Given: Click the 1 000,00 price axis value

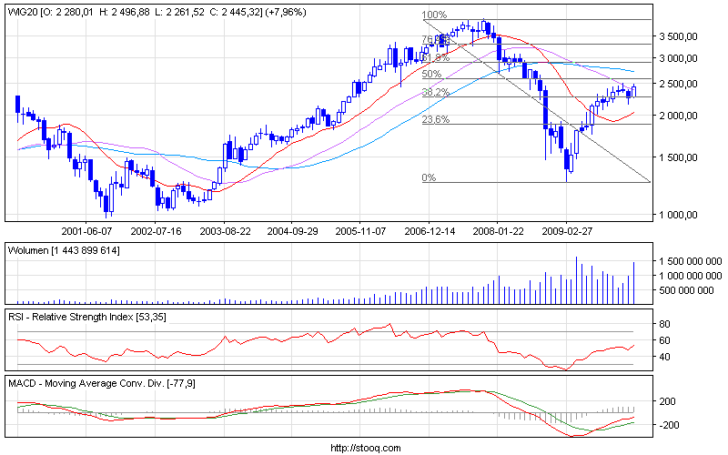Looking at the screenshot, I should pos(678,215).
